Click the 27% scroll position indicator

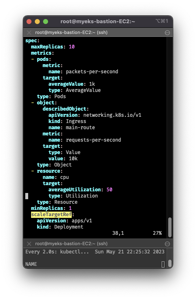[157, 233]
